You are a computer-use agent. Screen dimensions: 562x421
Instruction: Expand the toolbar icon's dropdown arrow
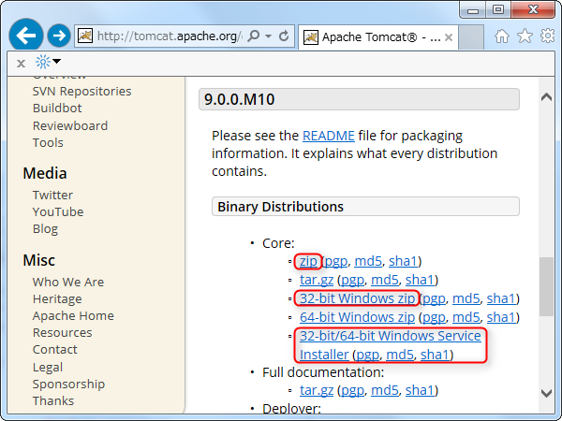pos(56,61)
